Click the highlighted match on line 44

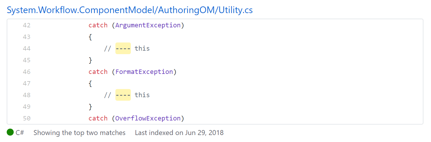click(x=123, y=48)
